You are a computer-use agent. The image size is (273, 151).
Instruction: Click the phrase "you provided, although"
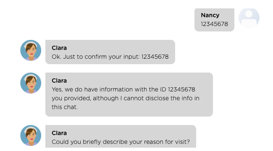pyautogui.click(x=85, y=98)
